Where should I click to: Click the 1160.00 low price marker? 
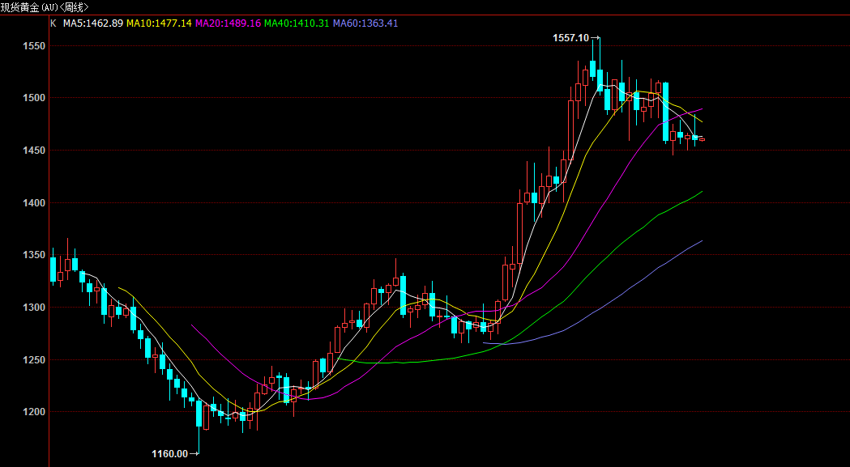point(169,453)
